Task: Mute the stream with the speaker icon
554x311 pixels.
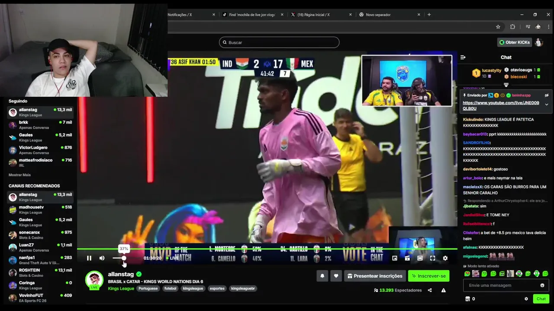Action: (102, 258)
